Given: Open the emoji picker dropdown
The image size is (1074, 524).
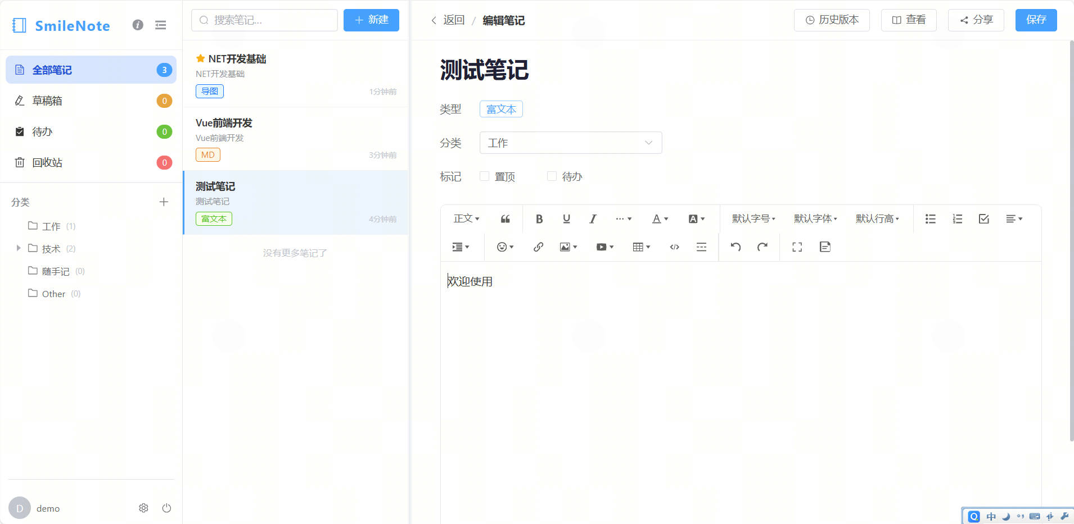Looking at the screenshot, I should click(x=505, y=247).
